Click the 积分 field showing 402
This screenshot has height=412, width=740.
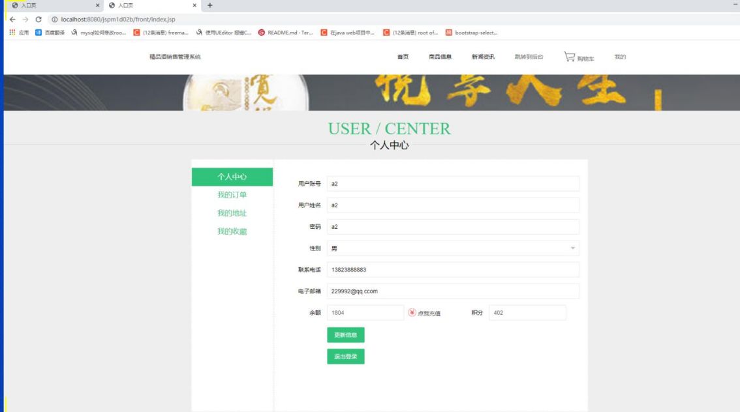pyautogui.click(x=527, y=312)
